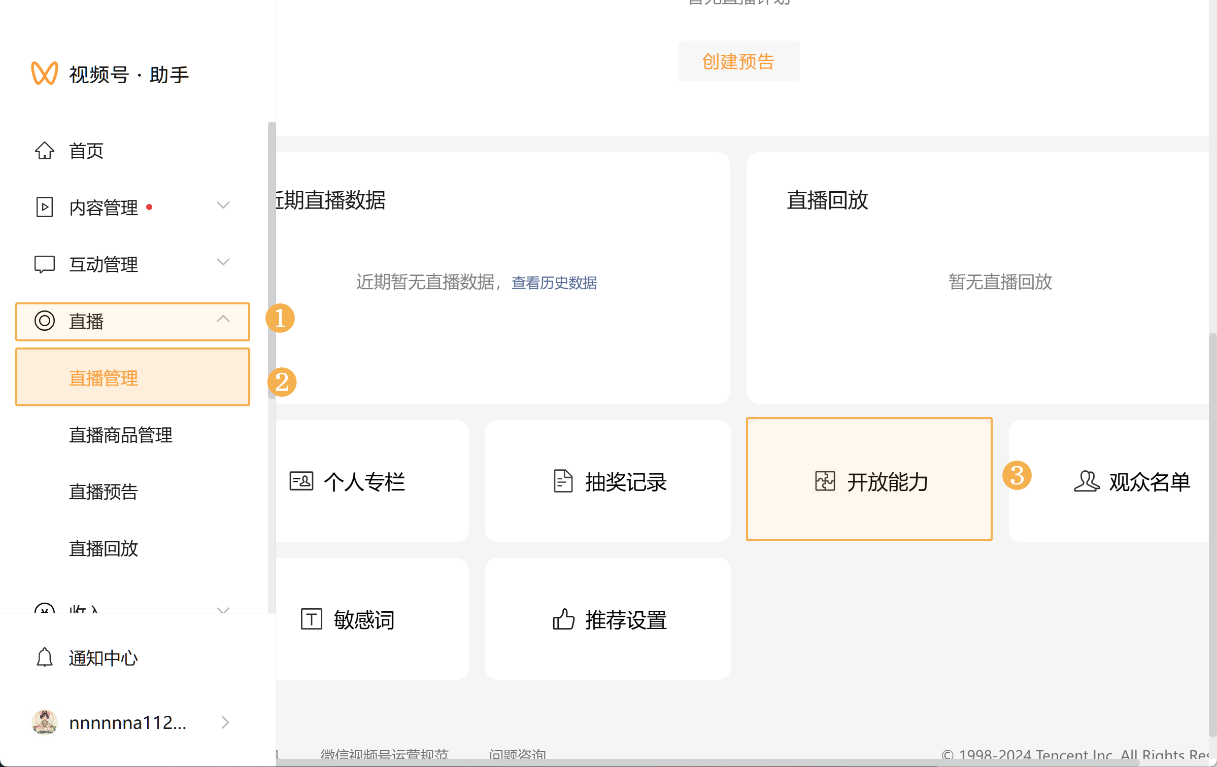Click the 直播 circular live icon
Screen dimensions: 1217x767
click(45, 321)
